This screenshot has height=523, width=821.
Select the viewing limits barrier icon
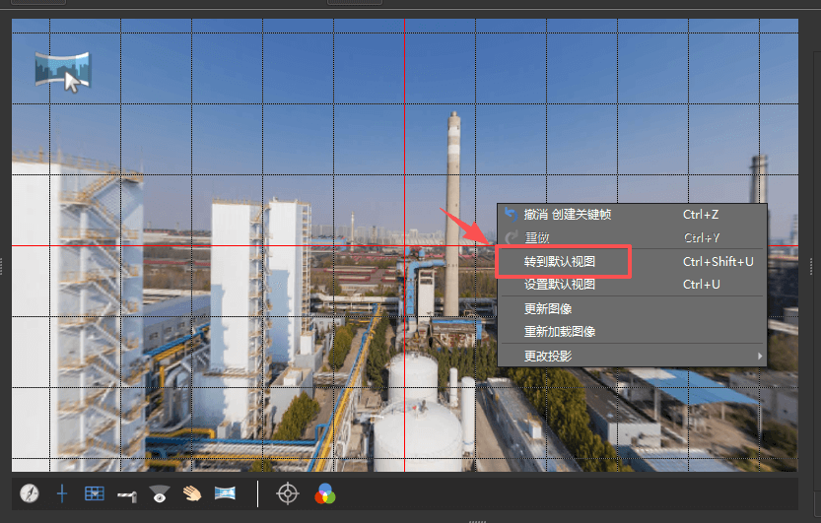point(126,493)
